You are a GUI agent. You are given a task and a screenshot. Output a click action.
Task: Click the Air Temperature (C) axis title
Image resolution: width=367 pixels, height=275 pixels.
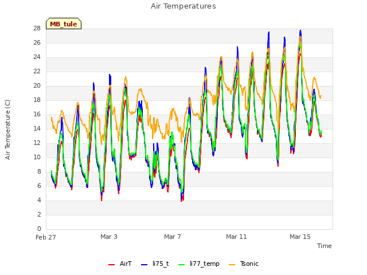pyautogui.click(x=7, y=129)
